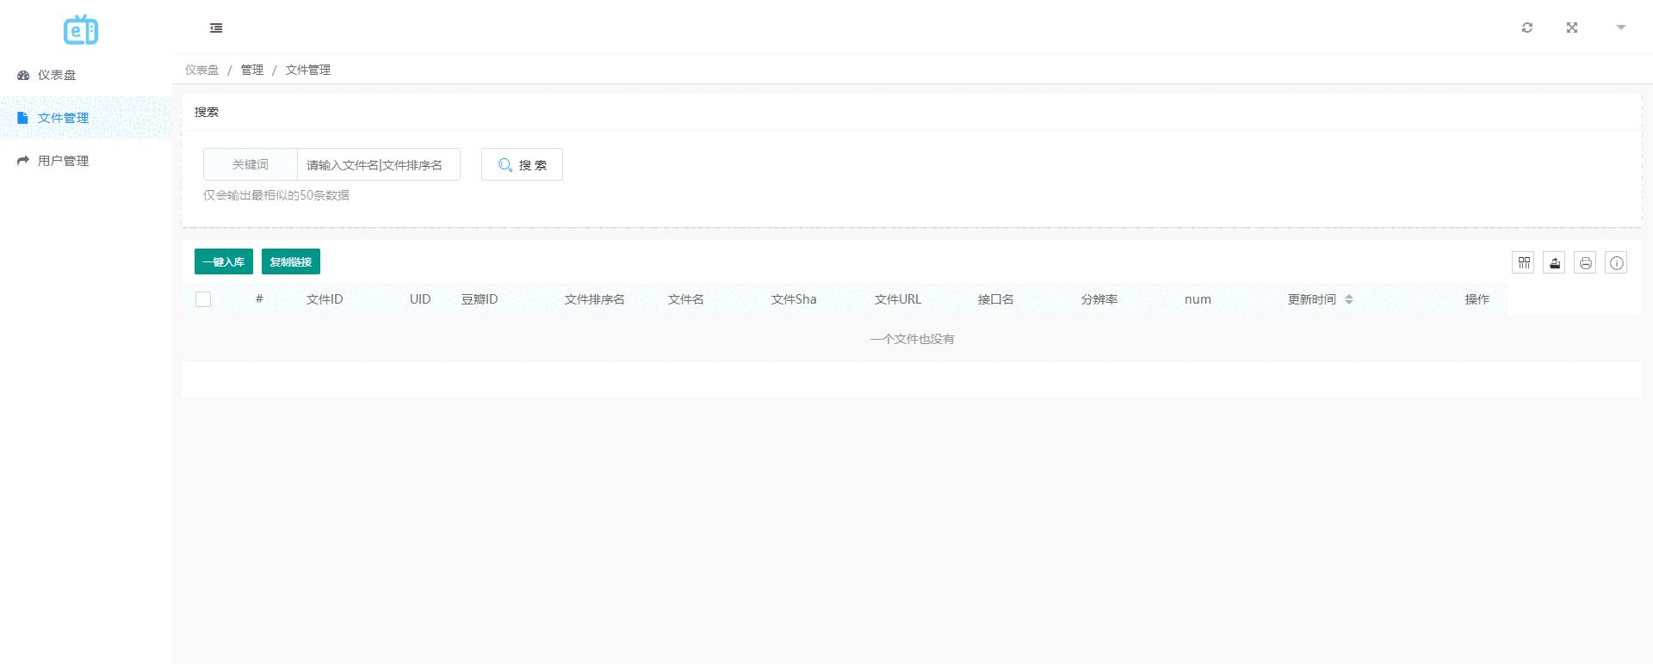The image size is (1653, 664).
Task: Click the export icon in the table toolbar
Action: click(1555, 262)
